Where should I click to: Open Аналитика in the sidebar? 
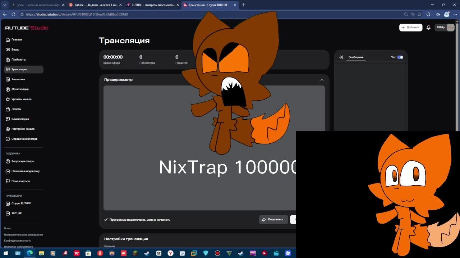pyautogui.click(x=23, y=79)
